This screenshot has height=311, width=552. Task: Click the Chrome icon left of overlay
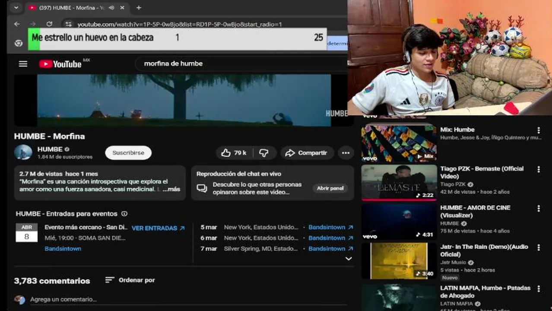18,43
